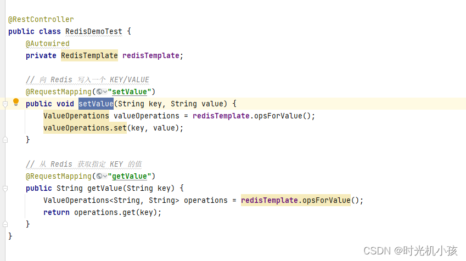This screenshot has height=261, width=466.
Task: Click the return keyword
Action: click(x=56, y=213)
